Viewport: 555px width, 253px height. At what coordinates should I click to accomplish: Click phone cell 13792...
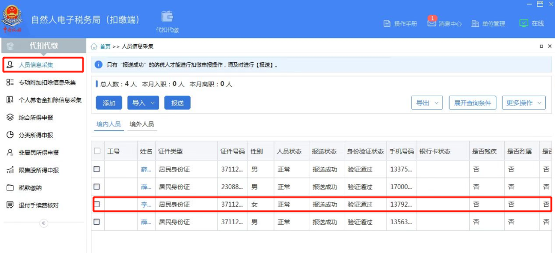tap(401, 205)
